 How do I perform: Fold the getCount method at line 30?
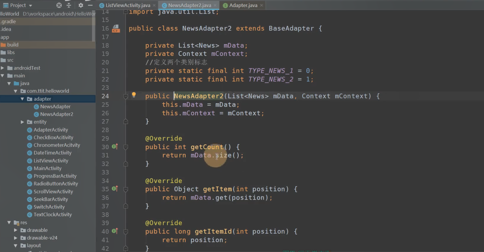coord(126,147)
